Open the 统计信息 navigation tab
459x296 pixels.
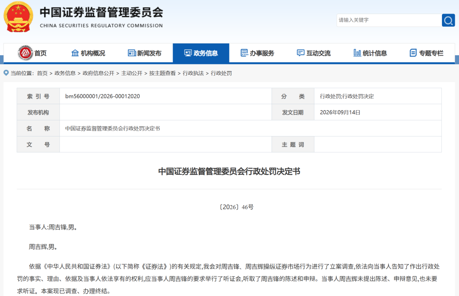tap(370, 53)
